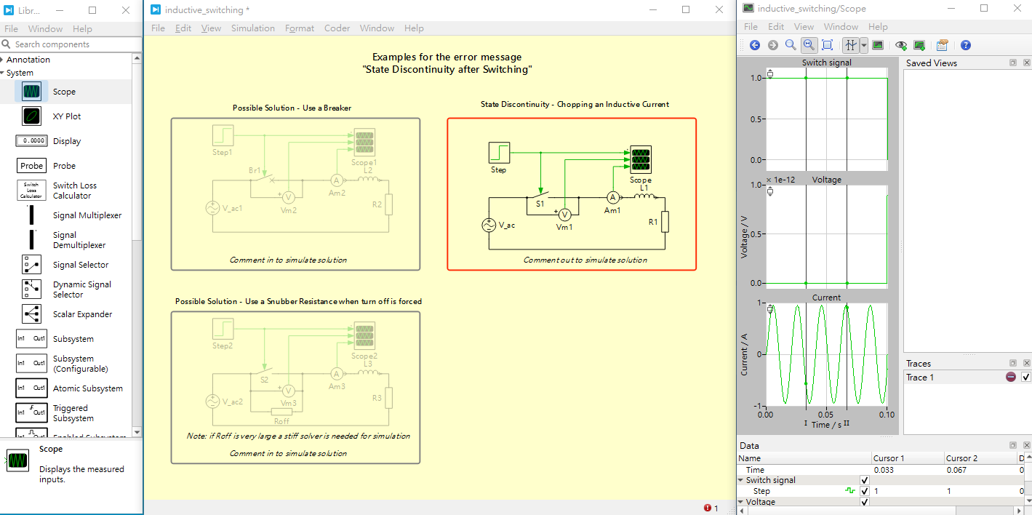Click switch S1 in the schematic
This screenshot has width=1032, height=515.
coord(539,196)
